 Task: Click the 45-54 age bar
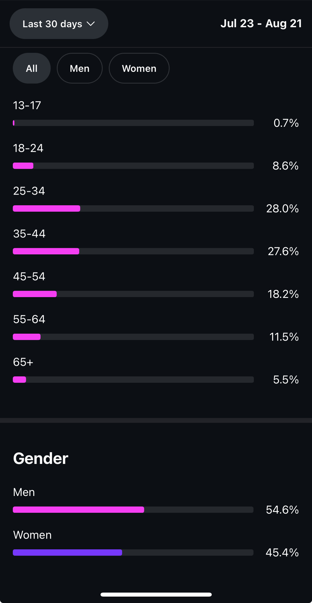[133, 294]
